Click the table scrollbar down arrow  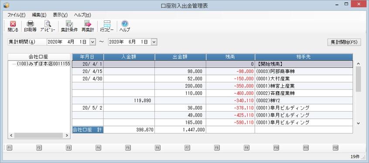(358, 123)
